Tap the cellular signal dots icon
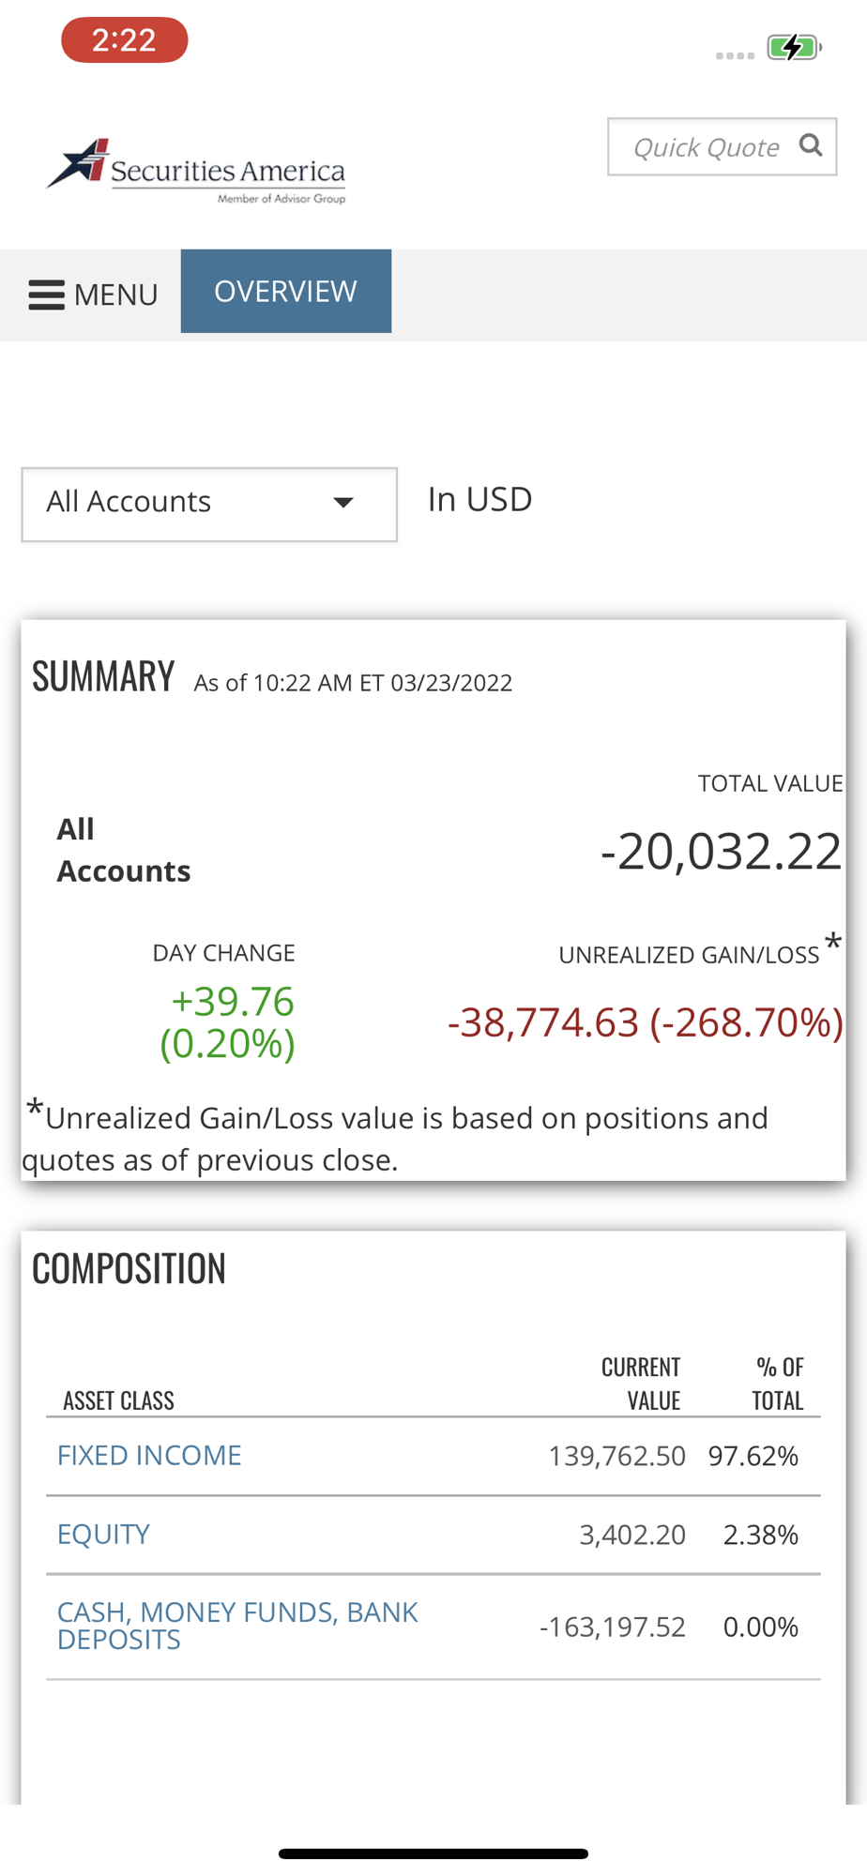The height and width of the screenshot is (1876, 867). point(735,56)
